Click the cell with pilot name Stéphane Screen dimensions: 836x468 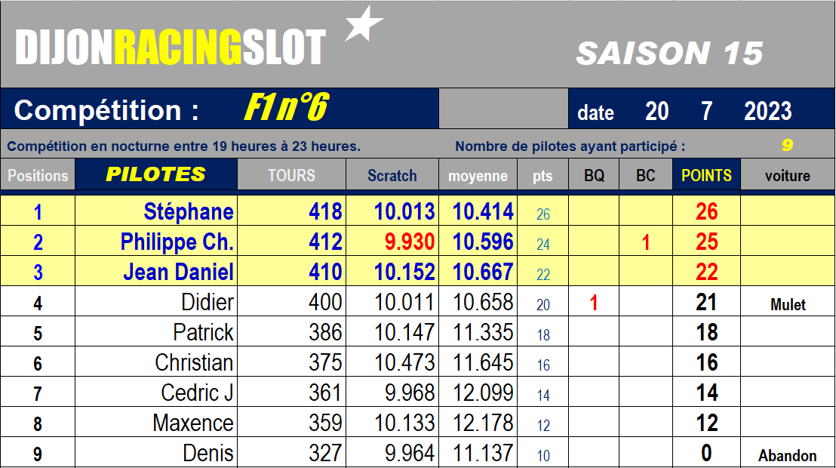155,211
